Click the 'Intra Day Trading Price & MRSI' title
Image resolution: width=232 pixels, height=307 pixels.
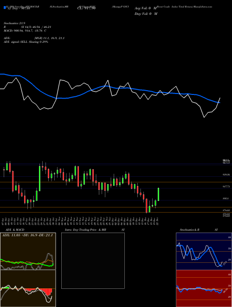tap(95, 230)
